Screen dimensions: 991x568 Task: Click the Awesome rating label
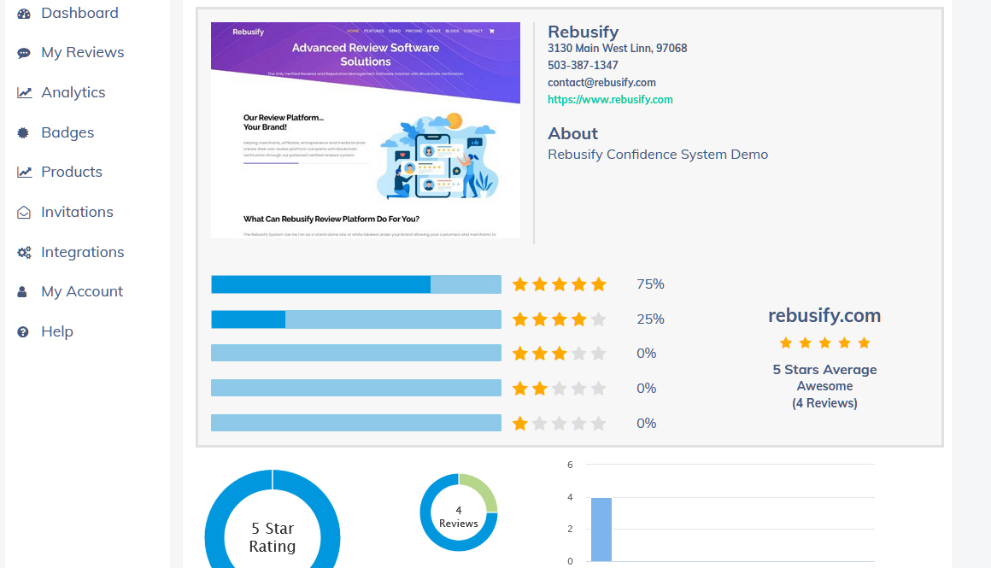click(824, 386)
